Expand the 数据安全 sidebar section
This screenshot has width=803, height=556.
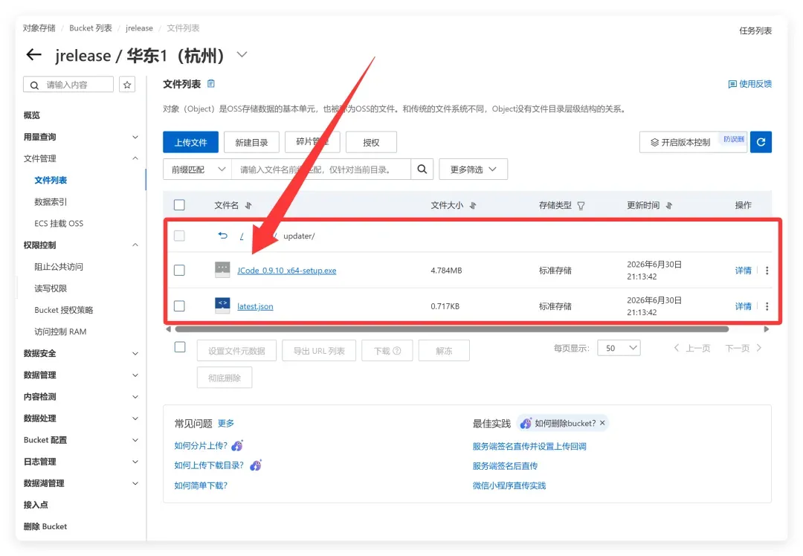coord(135,353)
